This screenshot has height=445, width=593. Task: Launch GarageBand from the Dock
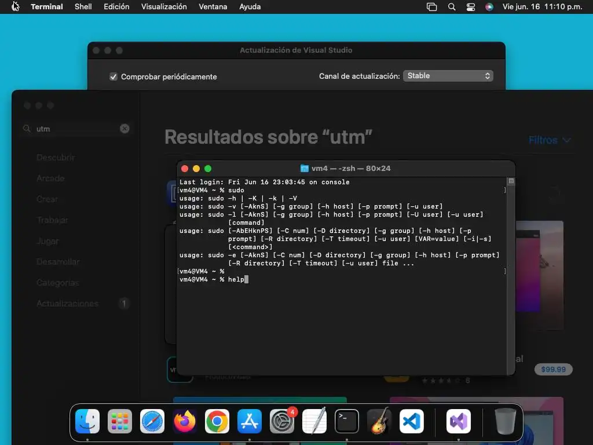point(379,421)
